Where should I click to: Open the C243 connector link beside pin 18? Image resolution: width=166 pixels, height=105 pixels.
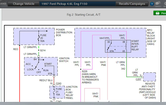point(58,83)
